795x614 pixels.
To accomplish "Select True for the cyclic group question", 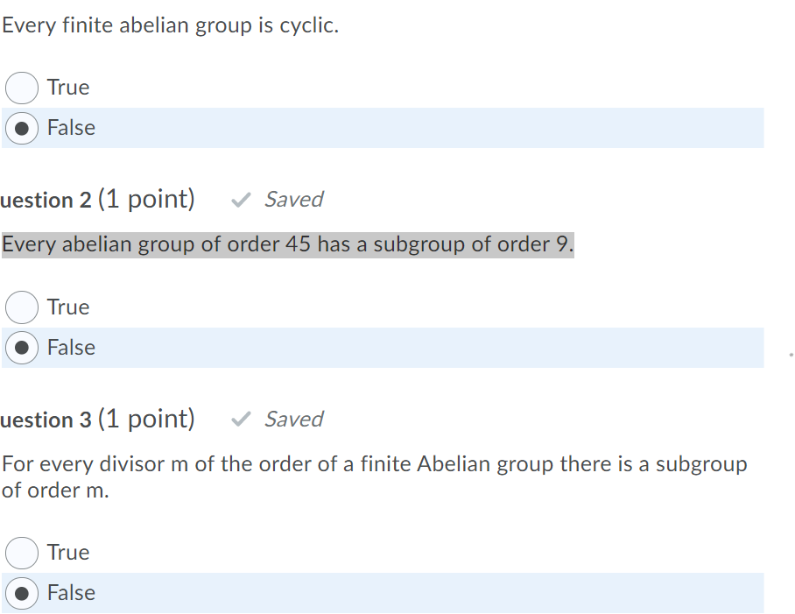I will point(20,88).
